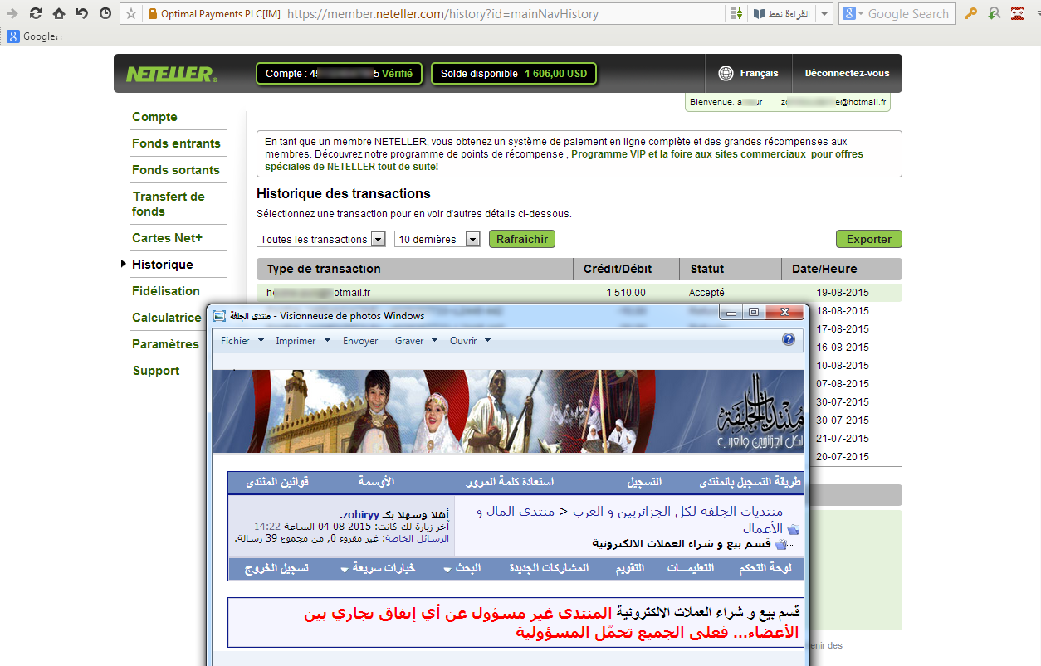
Task: Click the padlock security icon in address bar
Action: coord(151,14)
